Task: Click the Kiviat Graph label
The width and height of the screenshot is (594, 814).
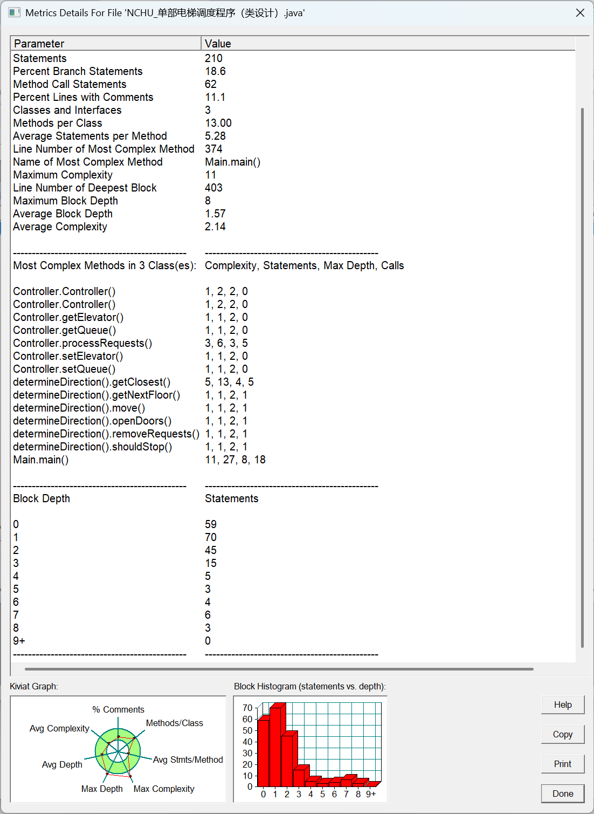Action: tap(34, 686)
